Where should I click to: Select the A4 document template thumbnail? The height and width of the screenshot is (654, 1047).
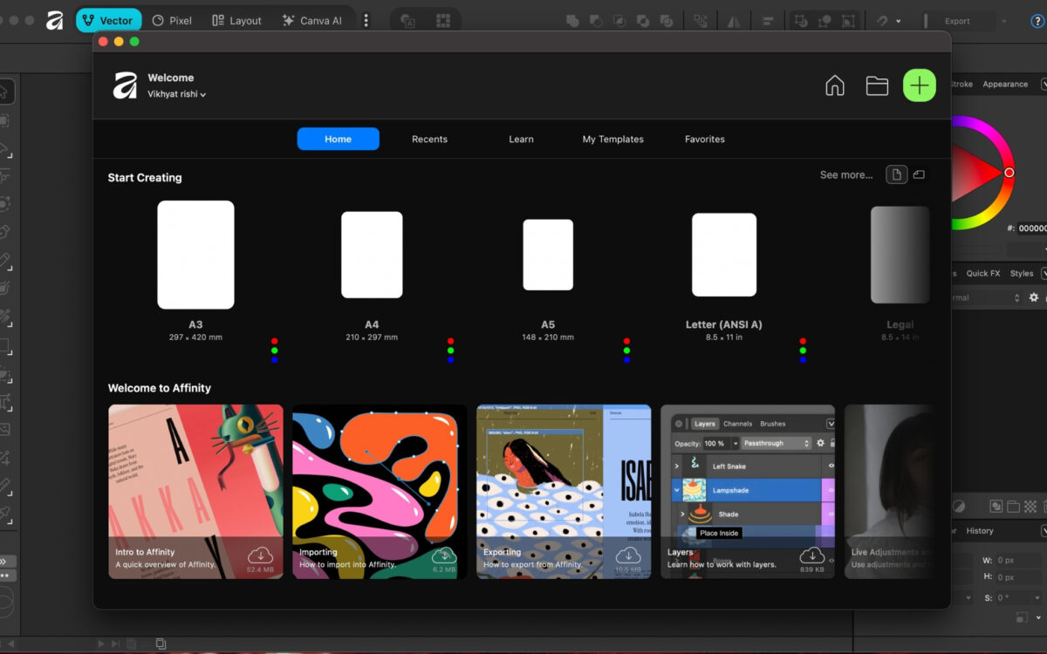[372, 255]
